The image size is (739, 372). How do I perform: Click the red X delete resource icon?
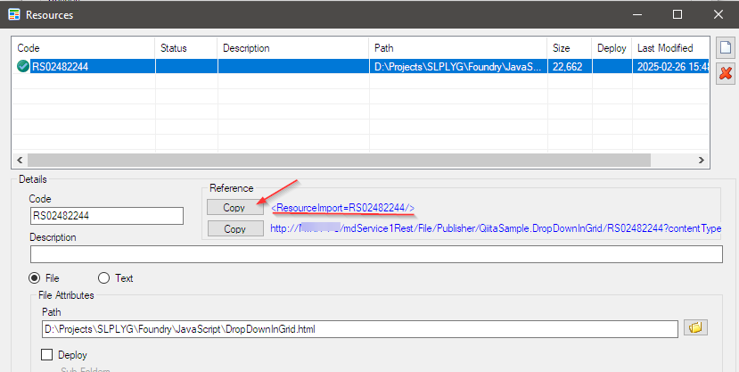click(x=726, y=73)
